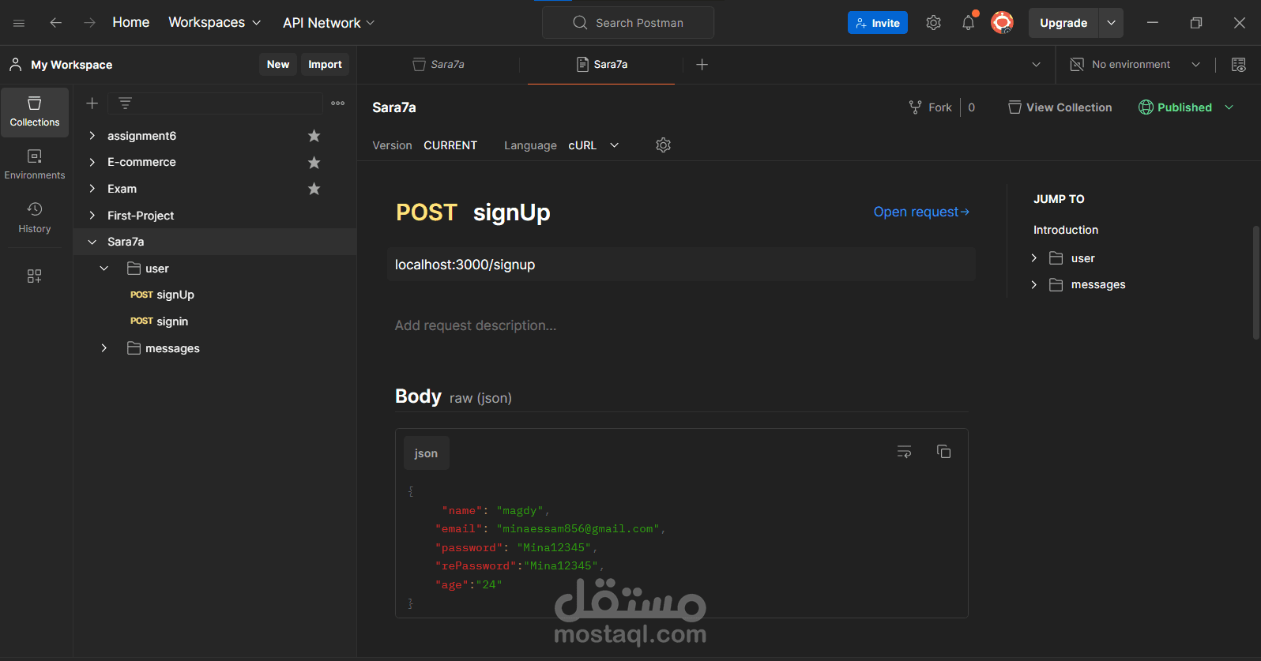Expand the assignment6 collection
The width and height of the screenshot is (1261, 661).
pyautogui.click(x=92, y=136)
